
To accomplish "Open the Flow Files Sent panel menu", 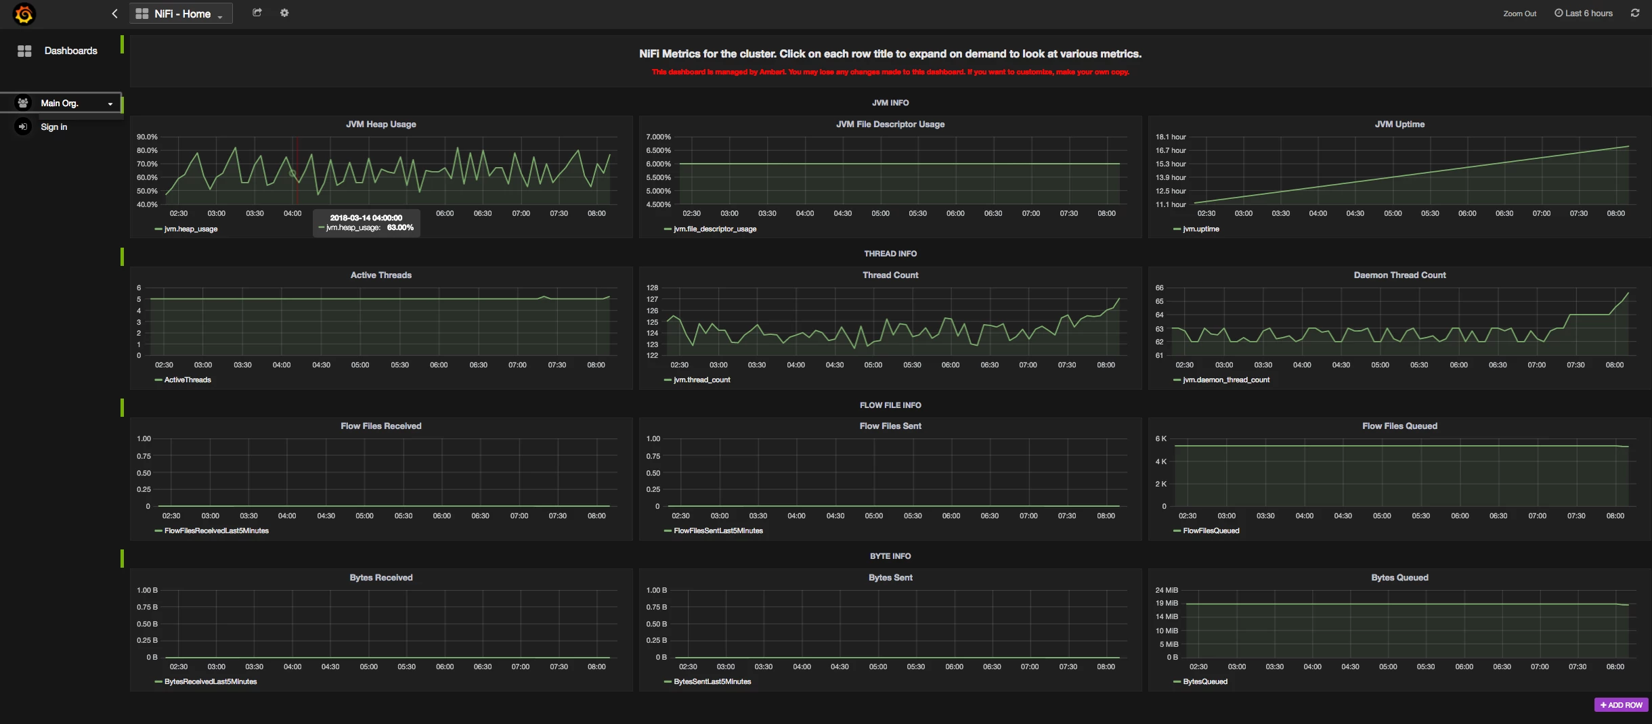I will tap(890, 426).
